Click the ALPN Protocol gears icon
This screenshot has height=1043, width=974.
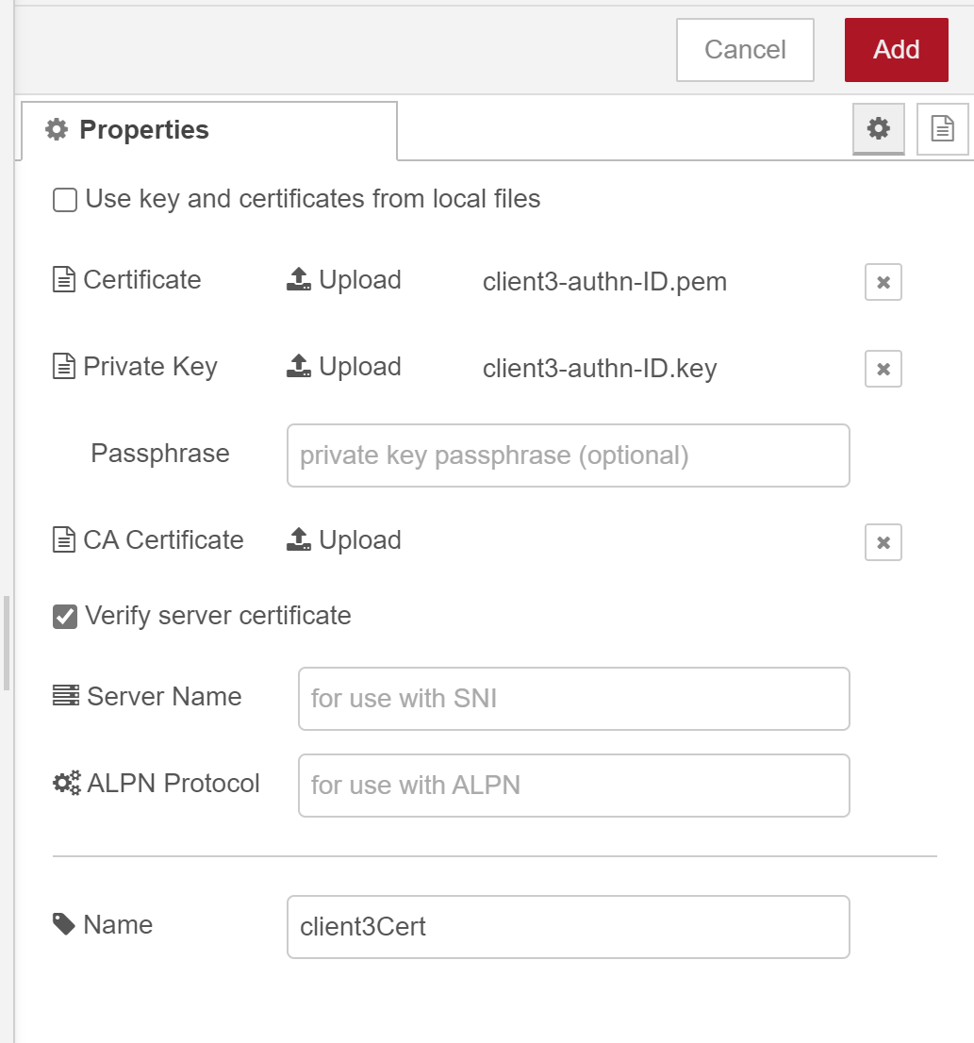[66, 784]
